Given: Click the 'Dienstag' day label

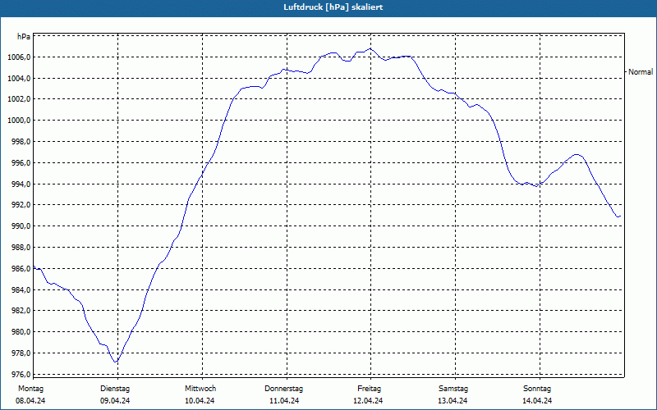Looking at the screenshot, I should click(x=115, y=389).
